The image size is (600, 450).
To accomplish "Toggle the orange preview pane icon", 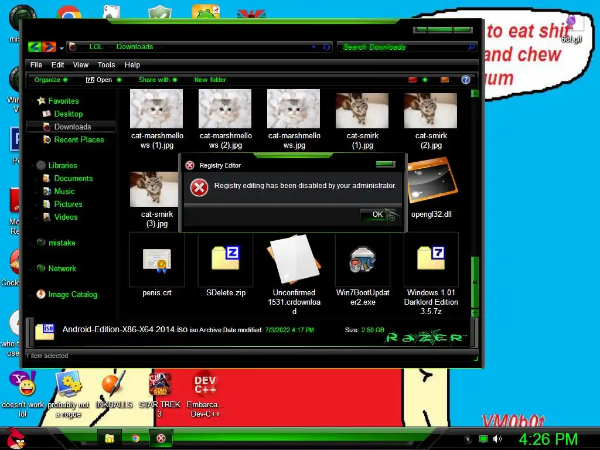I will coord(445,80).
